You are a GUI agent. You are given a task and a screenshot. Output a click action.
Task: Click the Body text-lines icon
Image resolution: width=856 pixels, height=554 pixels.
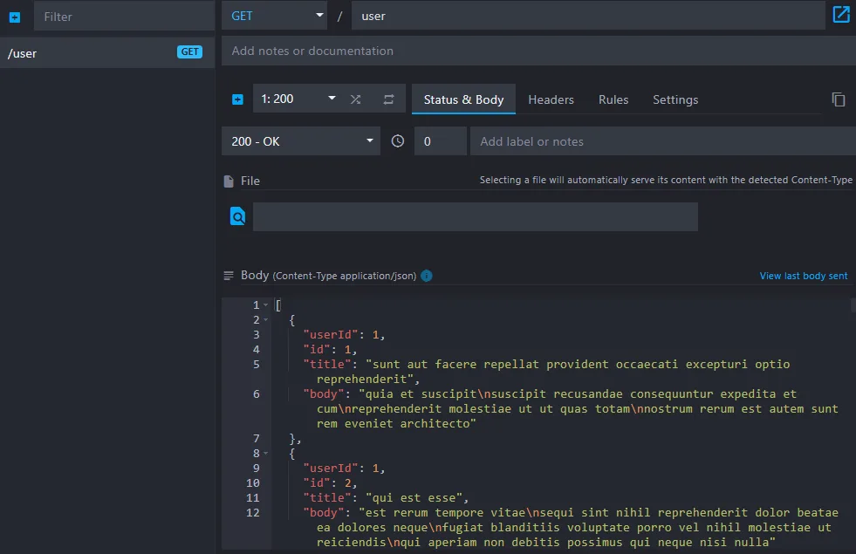tap(229, 276)
